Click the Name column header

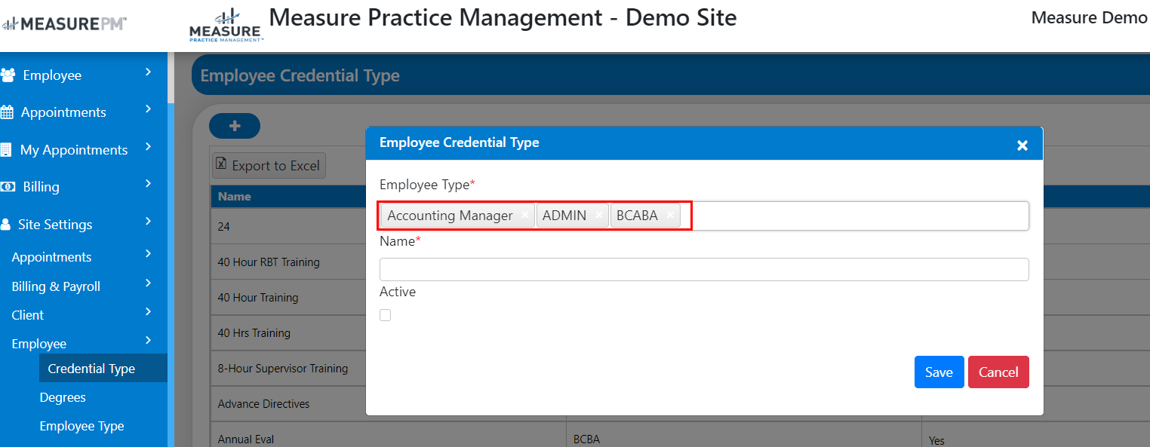point(235,197)
